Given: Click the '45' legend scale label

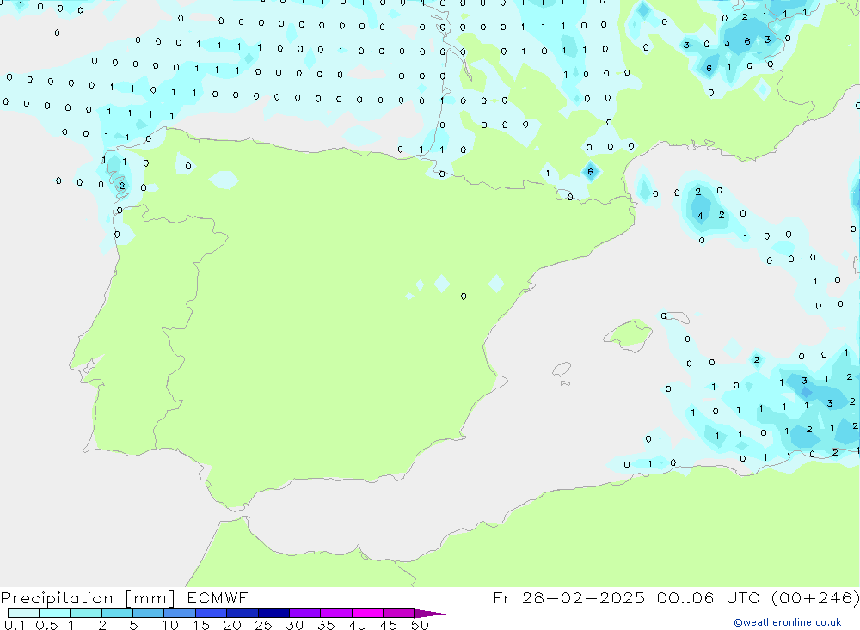Looking at the screenshot, I should [x=389, y=625].
